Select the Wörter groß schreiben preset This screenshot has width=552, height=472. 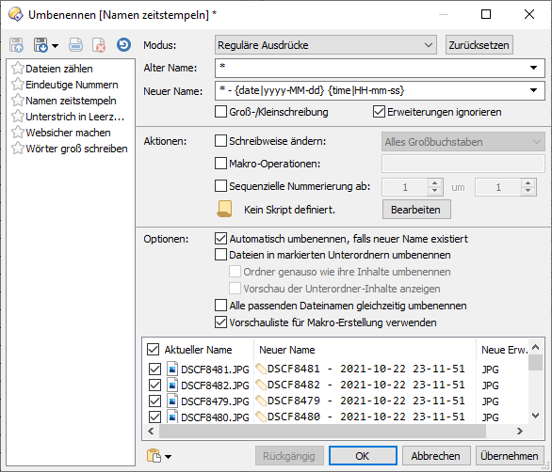tap(76, 149)
